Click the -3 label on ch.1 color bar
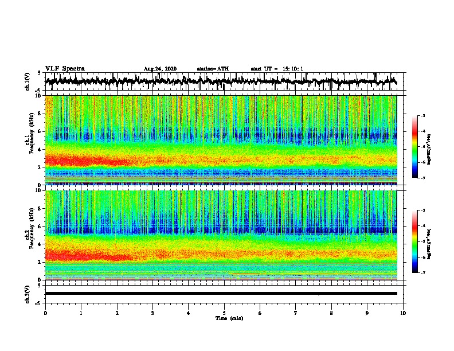The width and height of the screenshot is (454, 351). [422, 116]
